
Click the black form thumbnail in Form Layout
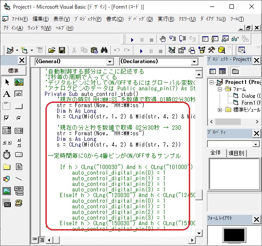tap(234, 236)
